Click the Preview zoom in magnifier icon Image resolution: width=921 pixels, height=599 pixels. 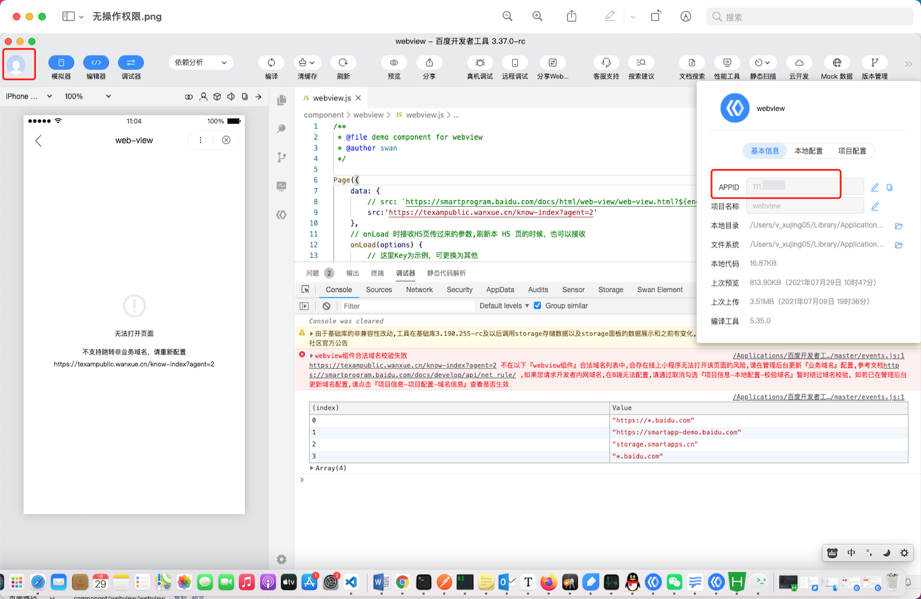point(538,17)
